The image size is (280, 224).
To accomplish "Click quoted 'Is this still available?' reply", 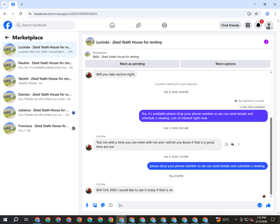I will (253, 107).
